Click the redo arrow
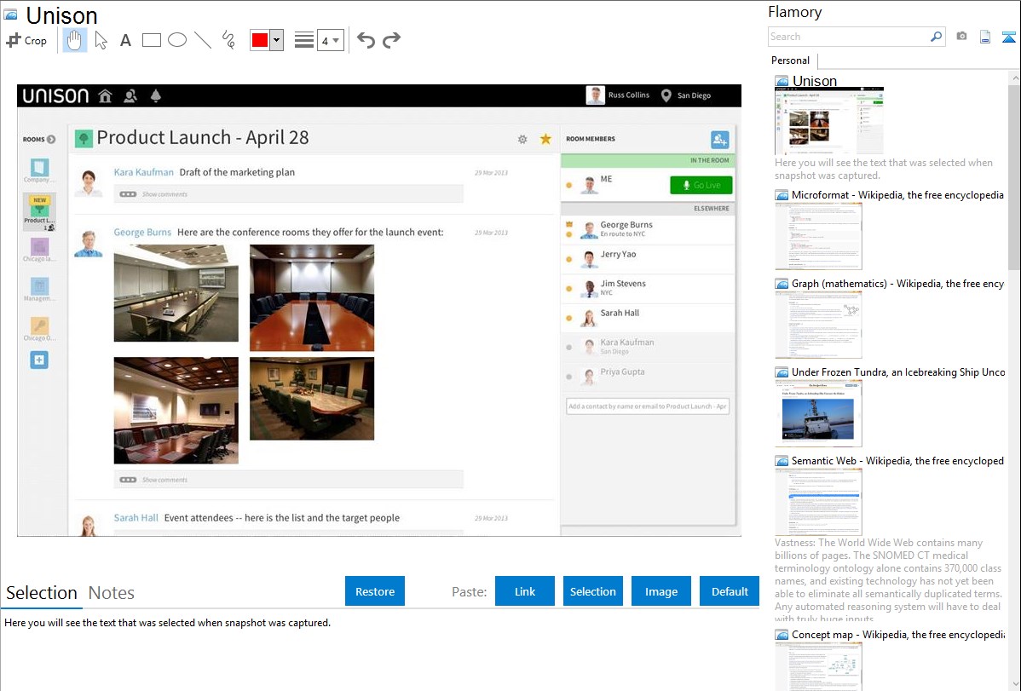Viewport: 1021px width, 691px height. point(391,40)
